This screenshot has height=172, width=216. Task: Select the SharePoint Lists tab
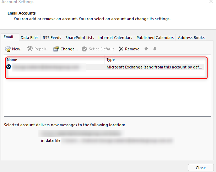pos(80,38)
